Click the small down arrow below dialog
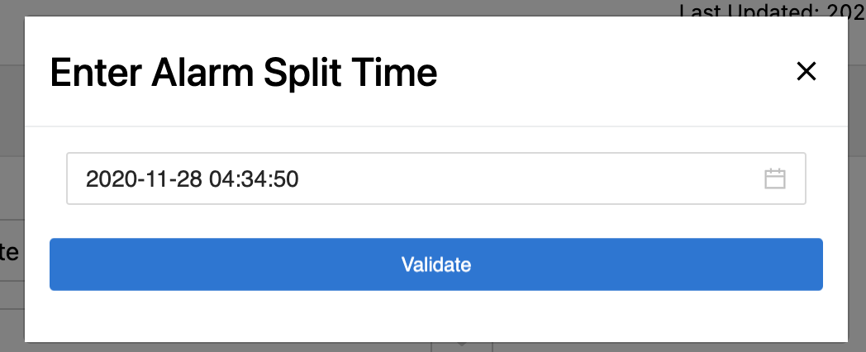866x352 pixels. 462,345
